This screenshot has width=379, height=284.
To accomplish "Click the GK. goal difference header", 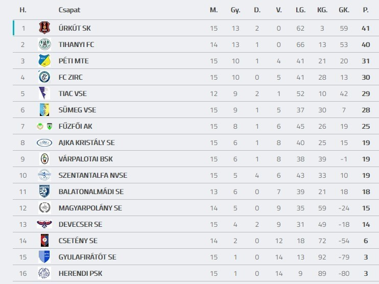I will tap(344, 10).
